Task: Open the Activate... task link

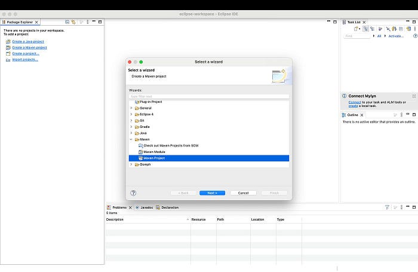Action: [x=396, y=36]
